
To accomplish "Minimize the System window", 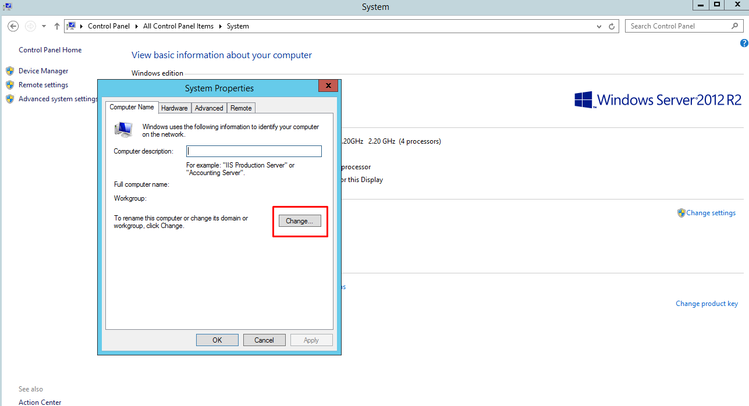I will [x=702, y=5].
